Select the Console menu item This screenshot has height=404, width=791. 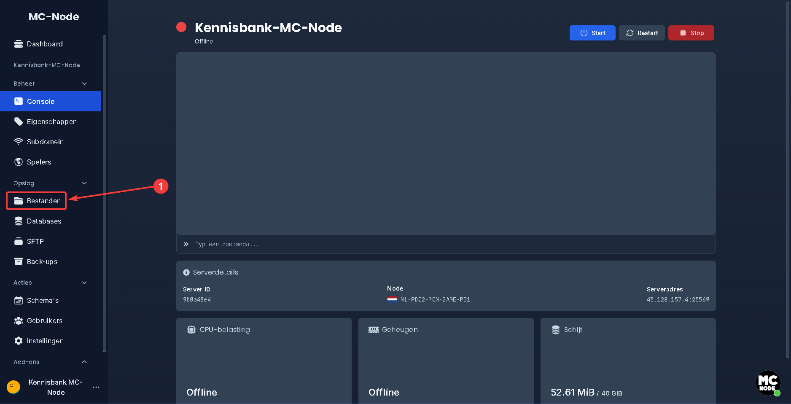coord(51,101)
